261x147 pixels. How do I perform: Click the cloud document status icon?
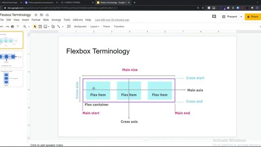click(x=47, y=15)
